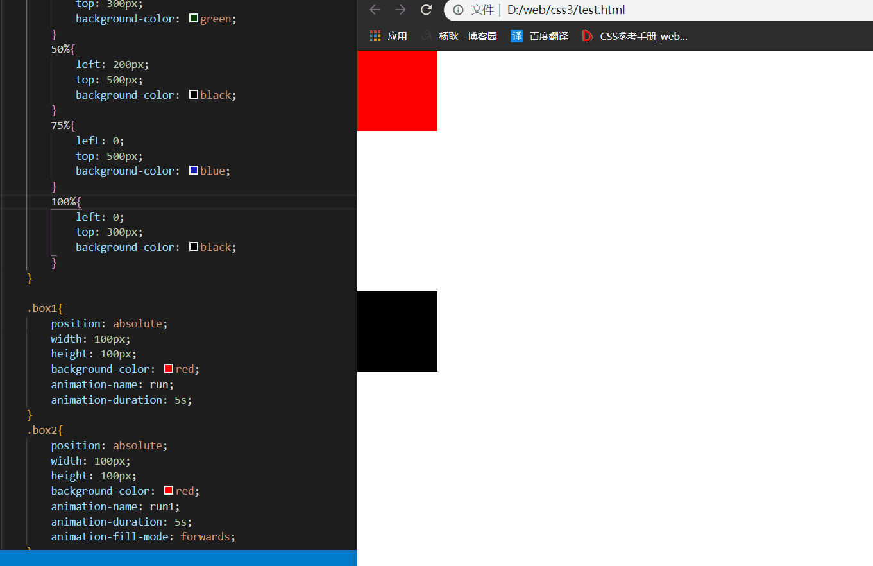Click the "animation-name: run;" line in .box1
Screen dimensions: 873x566
(112, 384)
